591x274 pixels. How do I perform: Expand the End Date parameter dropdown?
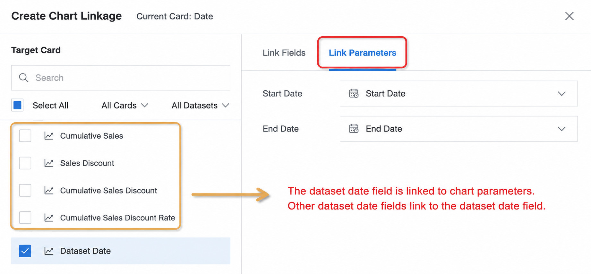click(459, 129)
